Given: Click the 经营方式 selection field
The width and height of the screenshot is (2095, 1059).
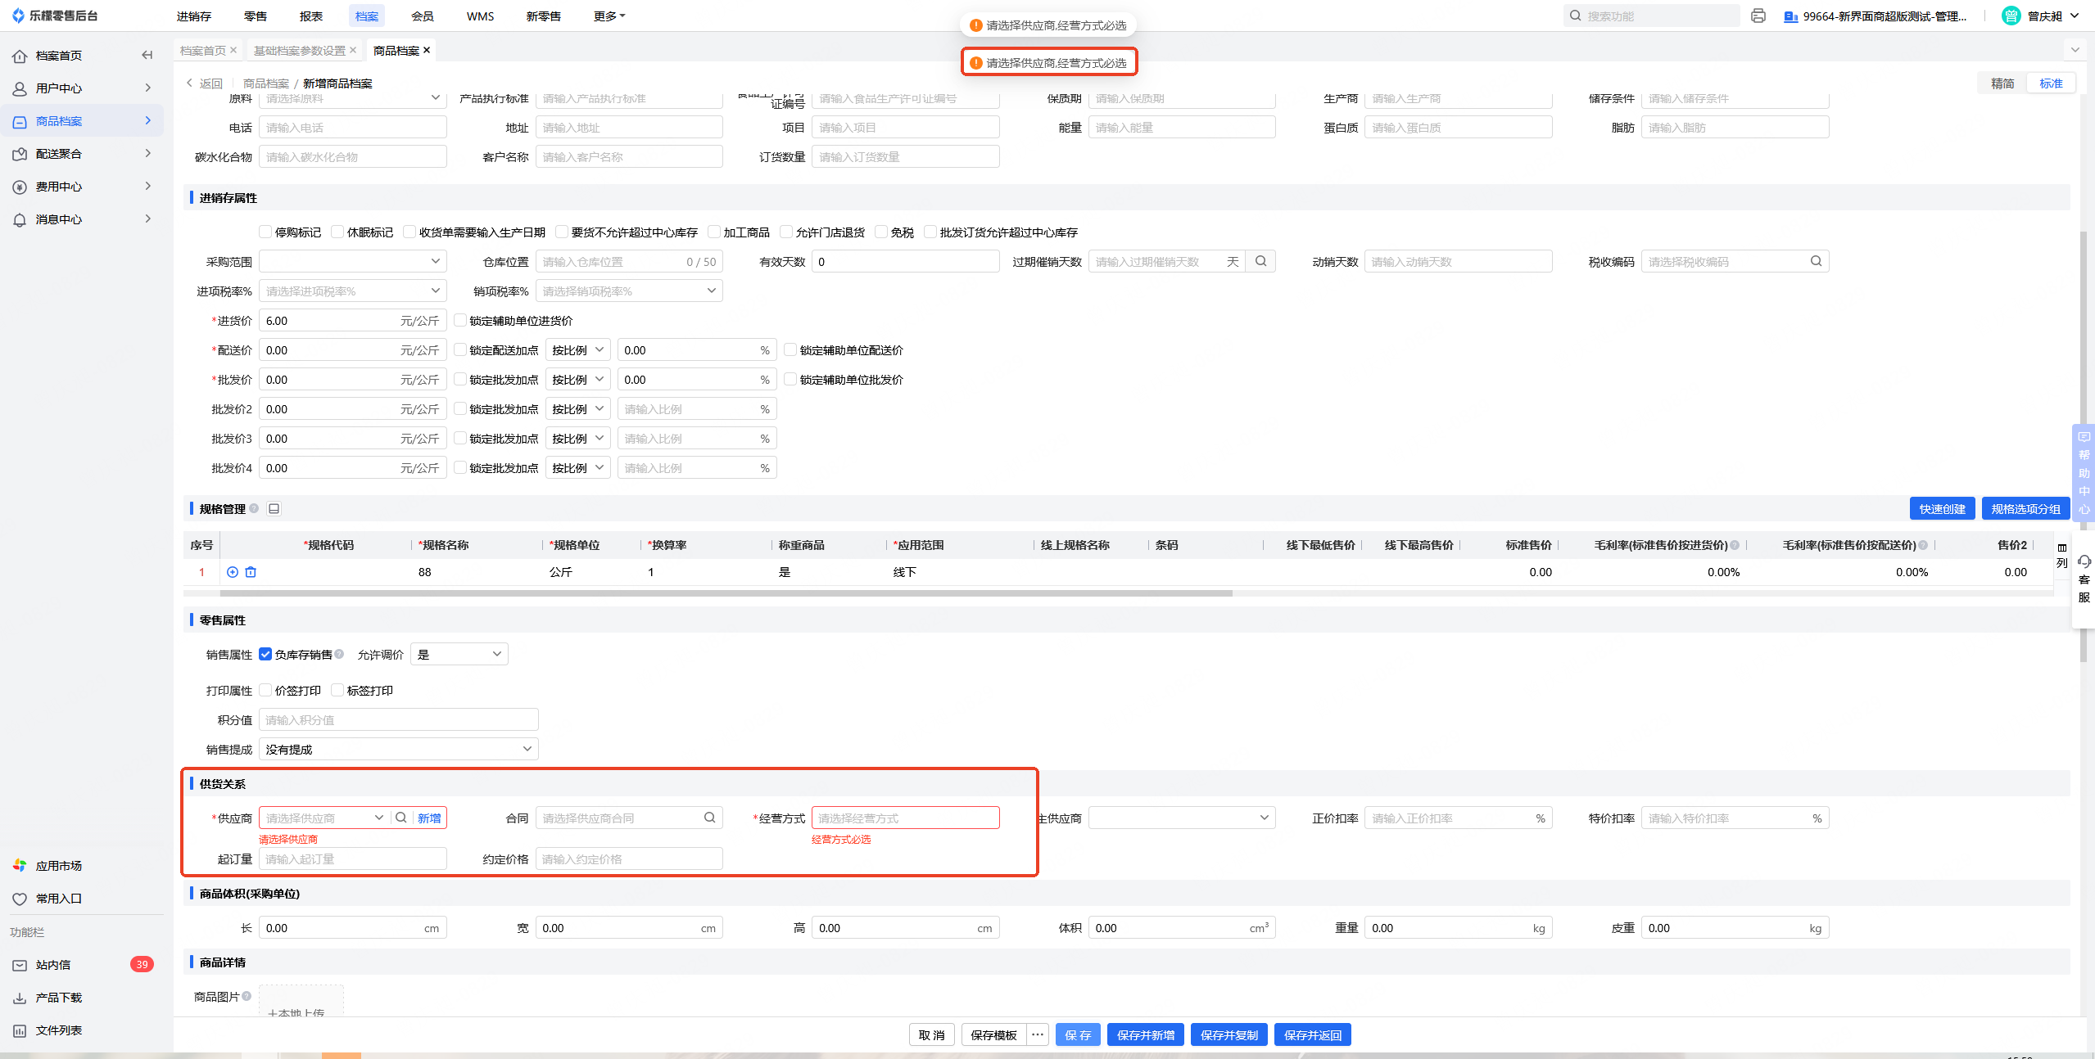Looking at the screenshot, I should coord(905,818).
